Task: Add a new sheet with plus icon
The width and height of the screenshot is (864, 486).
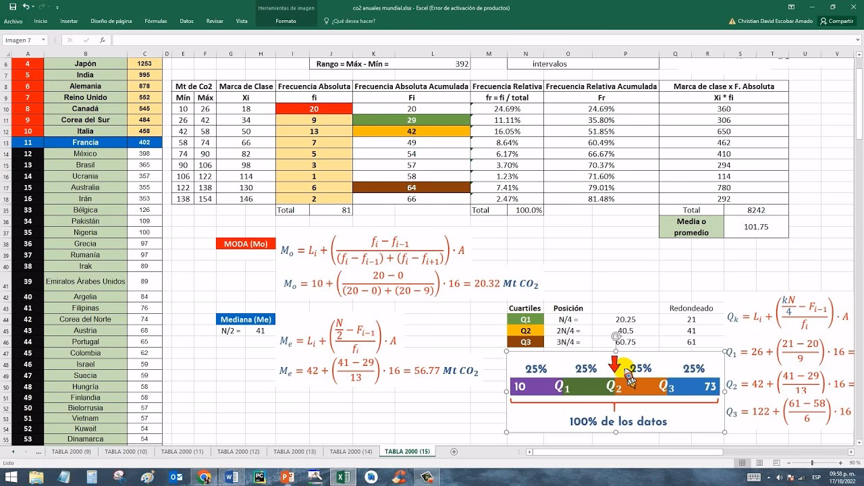Action: (454, 452)
